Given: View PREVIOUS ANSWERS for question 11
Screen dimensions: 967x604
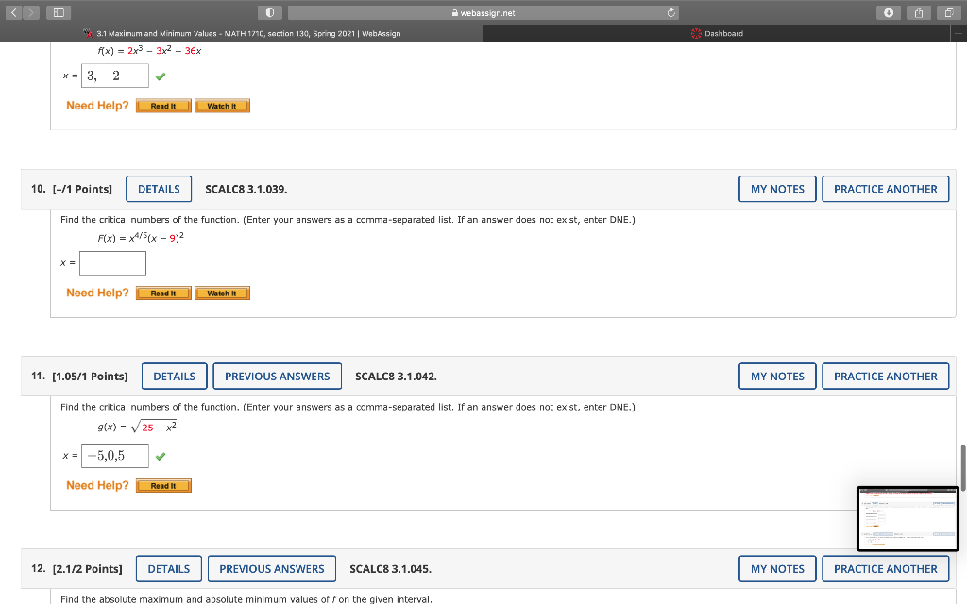Looking at the screenshot, I should click(277, 376).
